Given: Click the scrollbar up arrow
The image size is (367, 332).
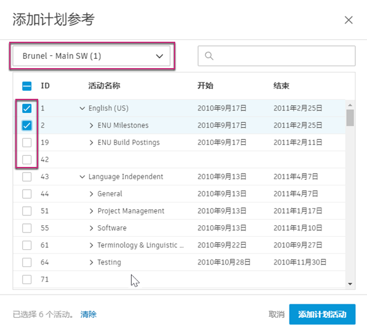Looking at the screenshot, I should [x=350, y=105].
